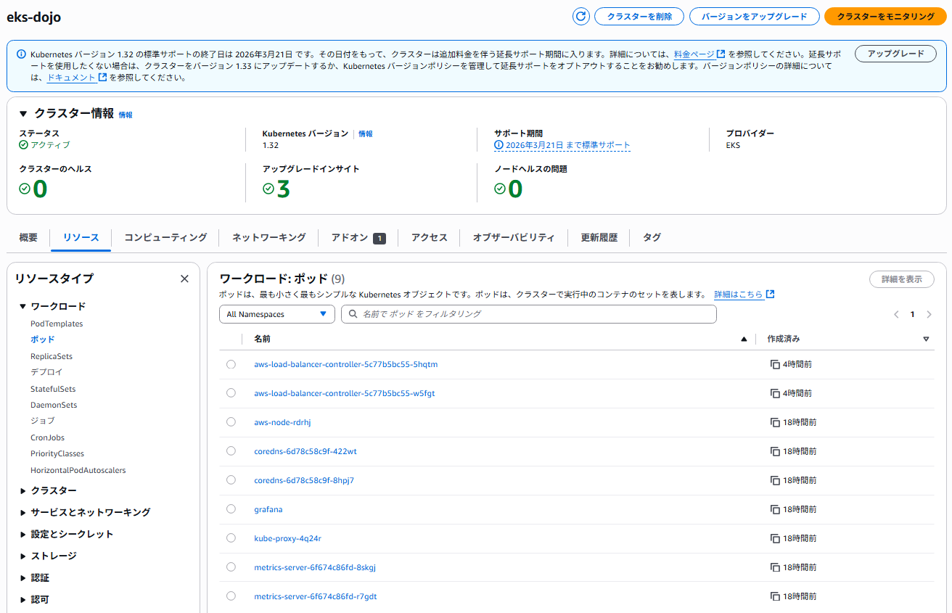Image resolution: width=952 pixels, height=613 pixels.
Task: Expand the クラスター tree group
Action: coord(23,491)
